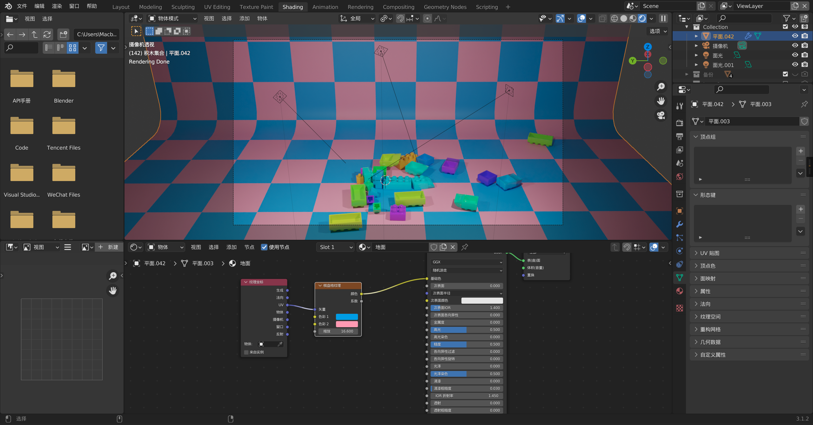
Task: Toggle camera view with the camera icon
Action: point(661,115)
